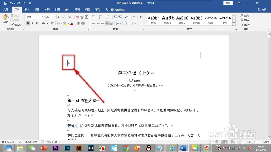Viewport: 271px width, 152px height.
Task: Open the borders dropdown
Action: 136,23
